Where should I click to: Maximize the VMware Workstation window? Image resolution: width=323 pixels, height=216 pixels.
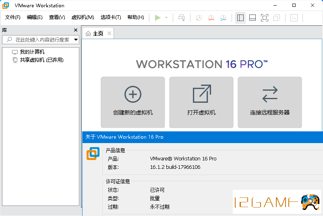point(294,5)
